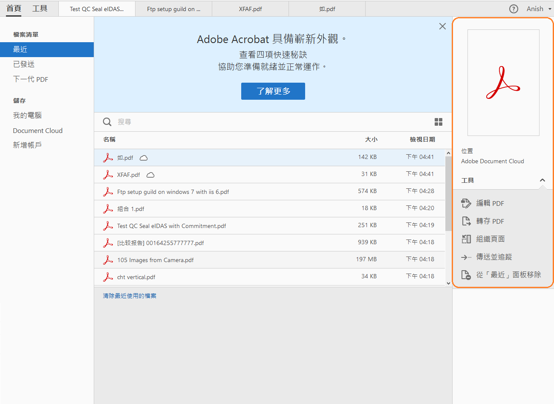Click the Edit PDF (編輯 PDF) icon
Screen dimensions: 554x404
tap(466, 203)
